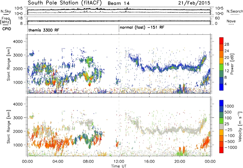Click the '2000' tick of the velocity panel
This screenshot has width=243, height=168.
[x=19, y=131]
